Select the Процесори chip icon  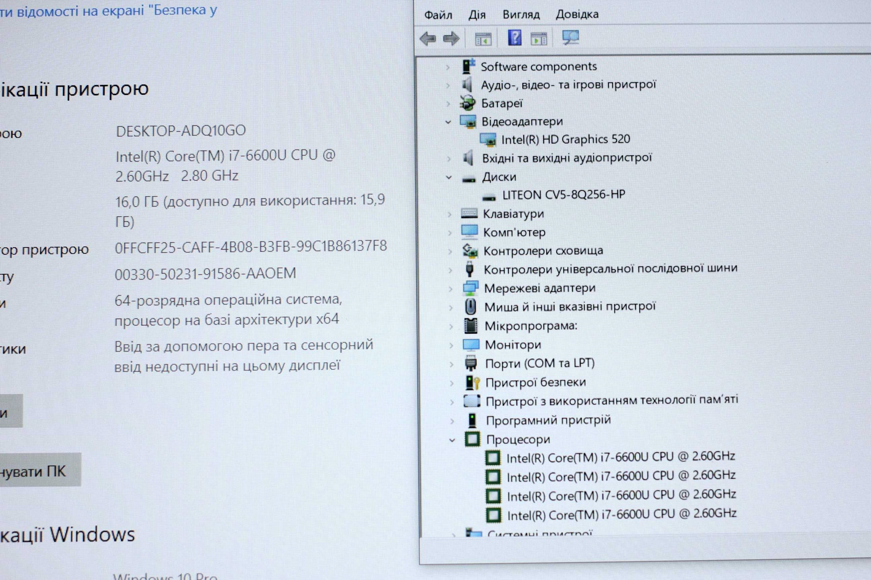(x=472, y=439)
